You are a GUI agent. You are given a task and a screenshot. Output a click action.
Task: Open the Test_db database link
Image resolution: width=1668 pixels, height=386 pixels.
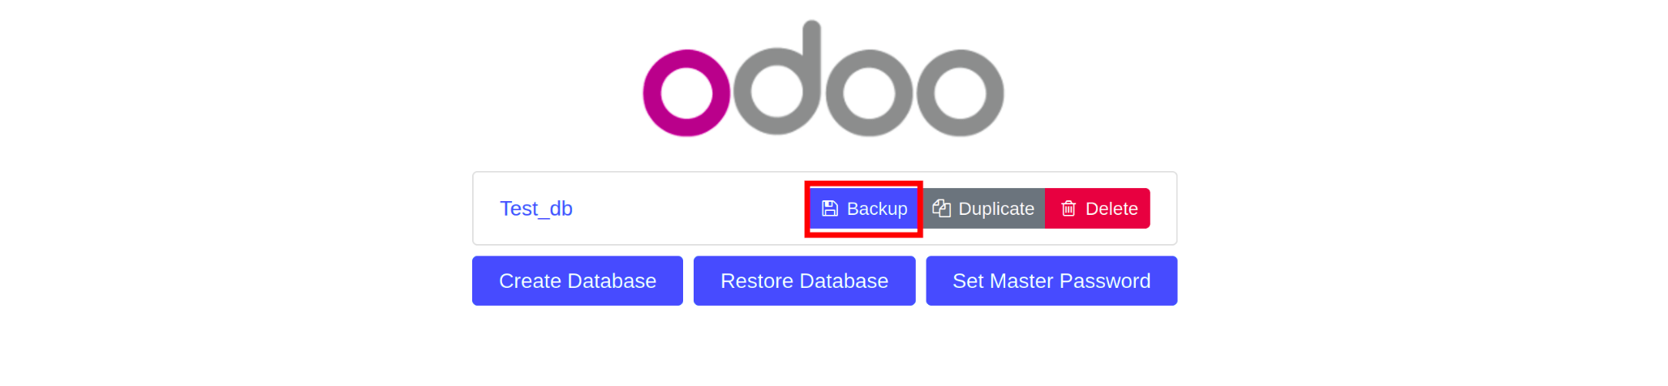pos(536,208)
